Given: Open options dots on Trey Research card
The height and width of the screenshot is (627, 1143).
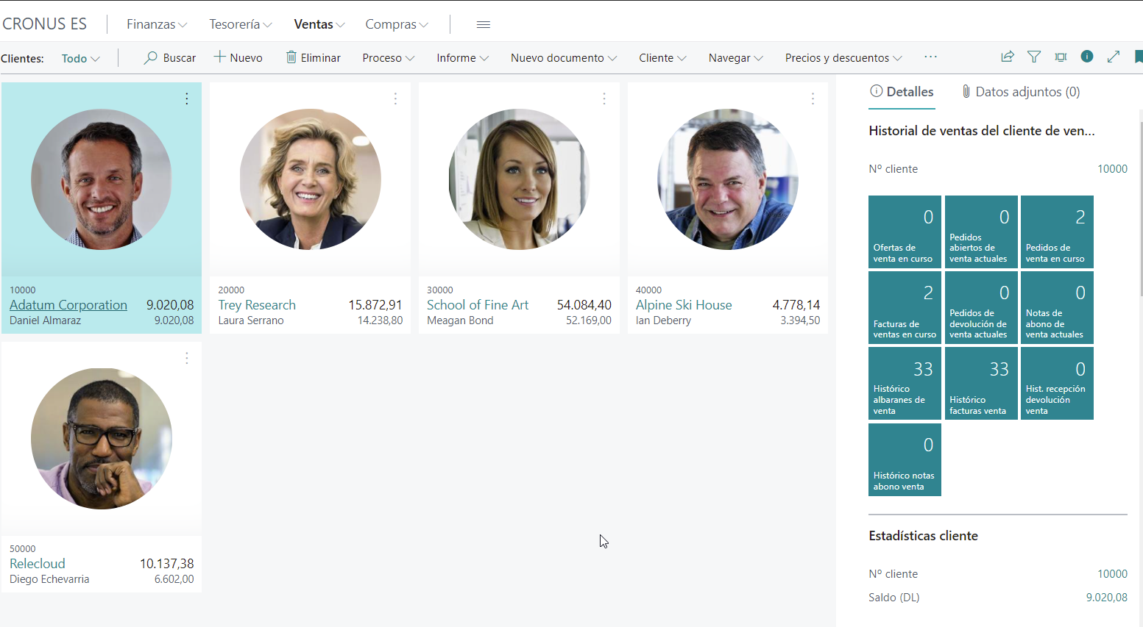Looking at the screenshot, I should pos(395,98).
